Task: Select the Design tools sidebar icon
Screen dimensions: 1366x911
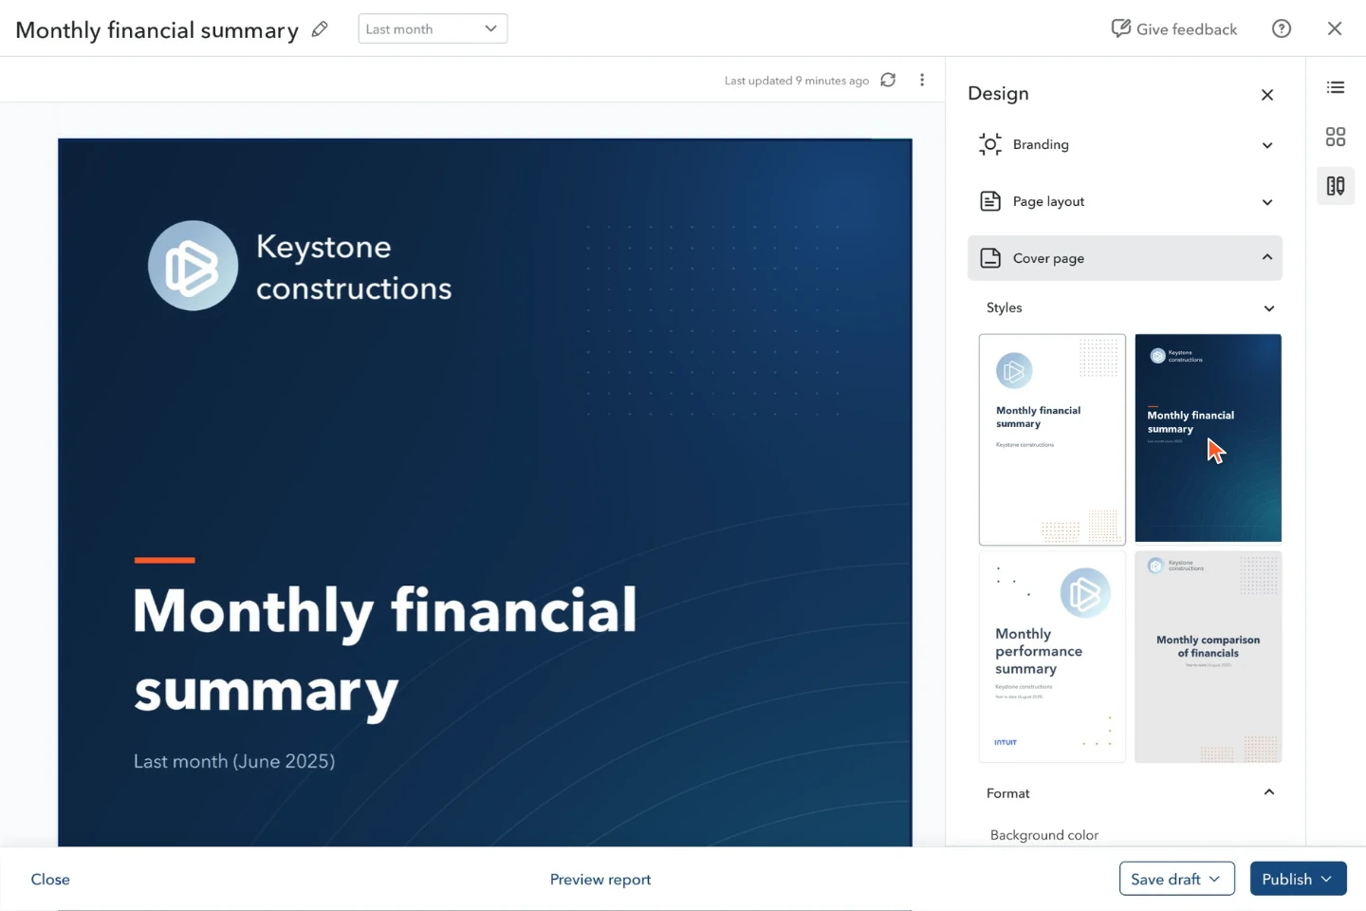Action: tap(1336, 186)
